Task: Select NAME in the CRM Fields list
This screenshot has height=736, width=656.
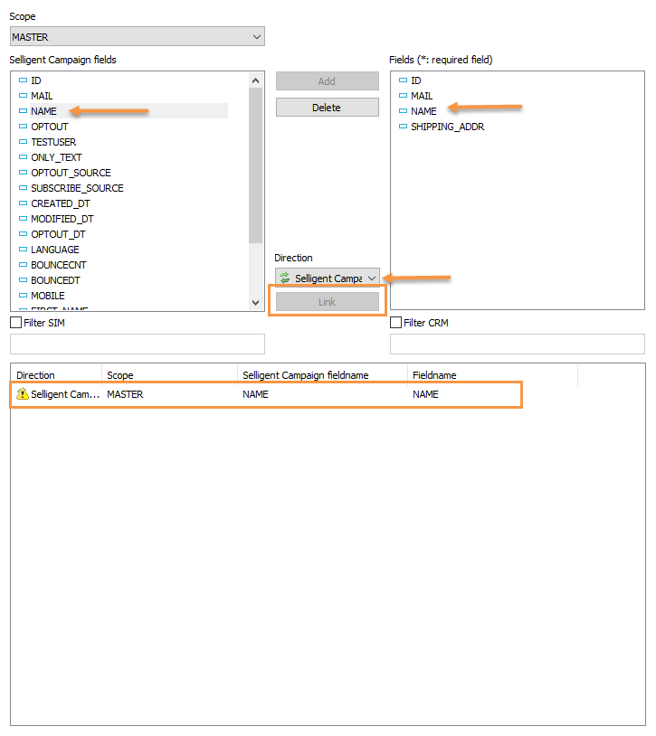Action: tap(423, 111)
